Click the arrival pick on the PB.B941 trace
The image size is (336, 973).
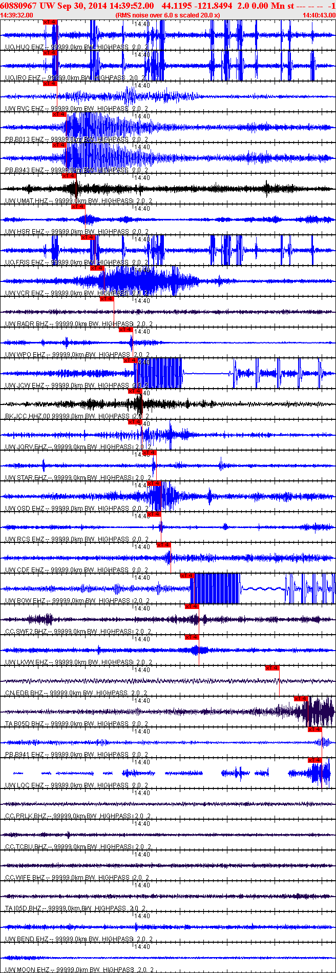[315, 729]
